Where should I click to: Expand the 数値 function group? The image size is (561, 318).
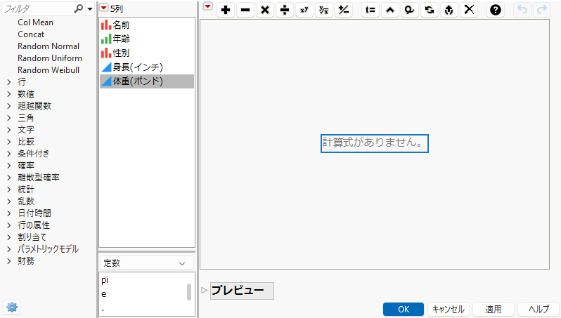tap(9, 94)
